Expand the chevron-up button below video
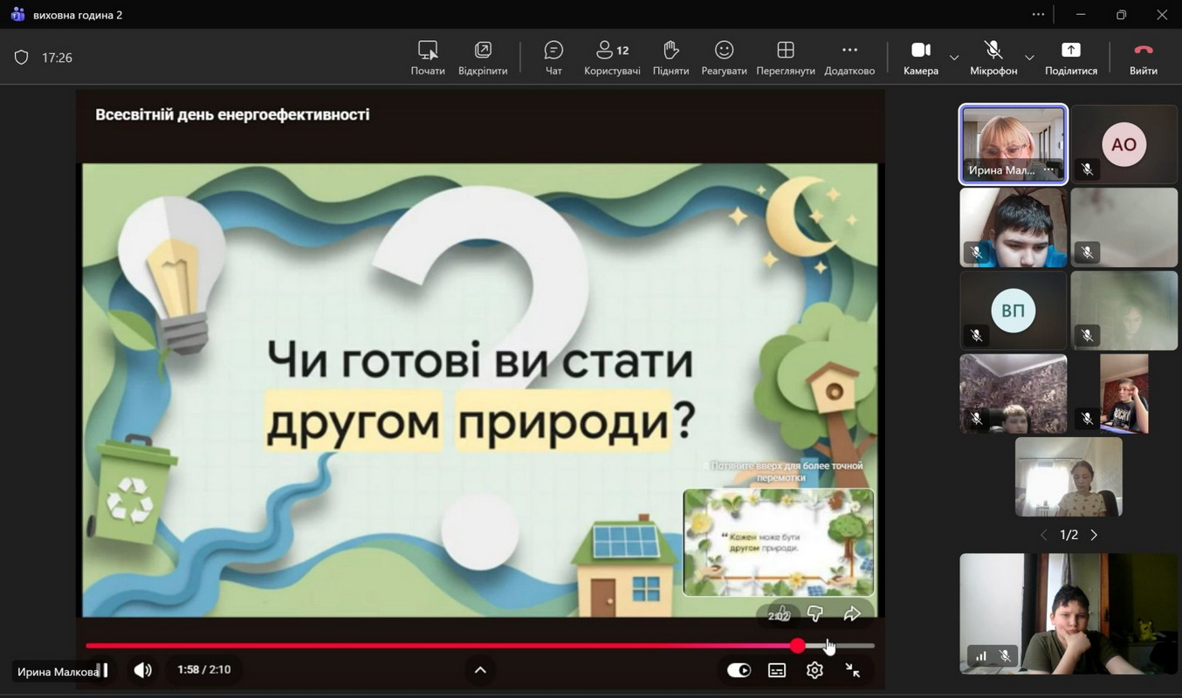The height and width of the screenshot is (698, 1182). (x=480, y=670)
